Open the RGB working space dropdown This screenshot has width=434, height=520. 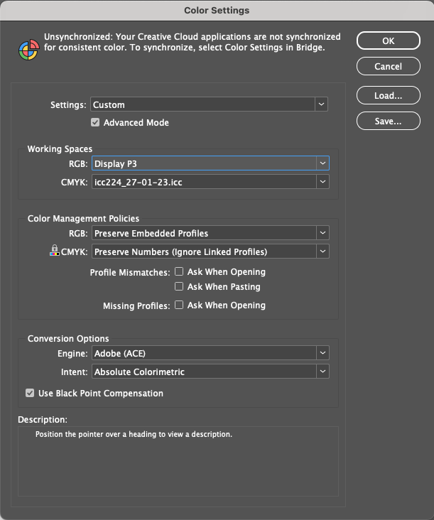pos(210,163)
